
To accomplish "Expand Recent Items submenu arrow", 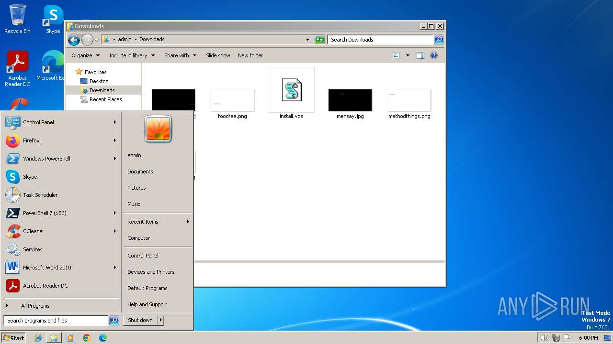I will 188,222.
